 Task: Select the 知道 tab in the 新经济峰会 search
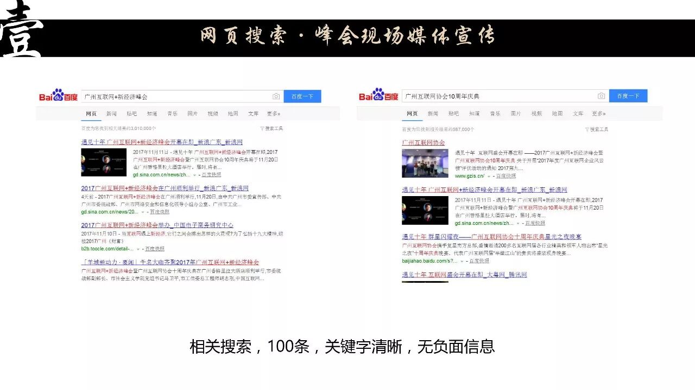click(x=152, y=114)
